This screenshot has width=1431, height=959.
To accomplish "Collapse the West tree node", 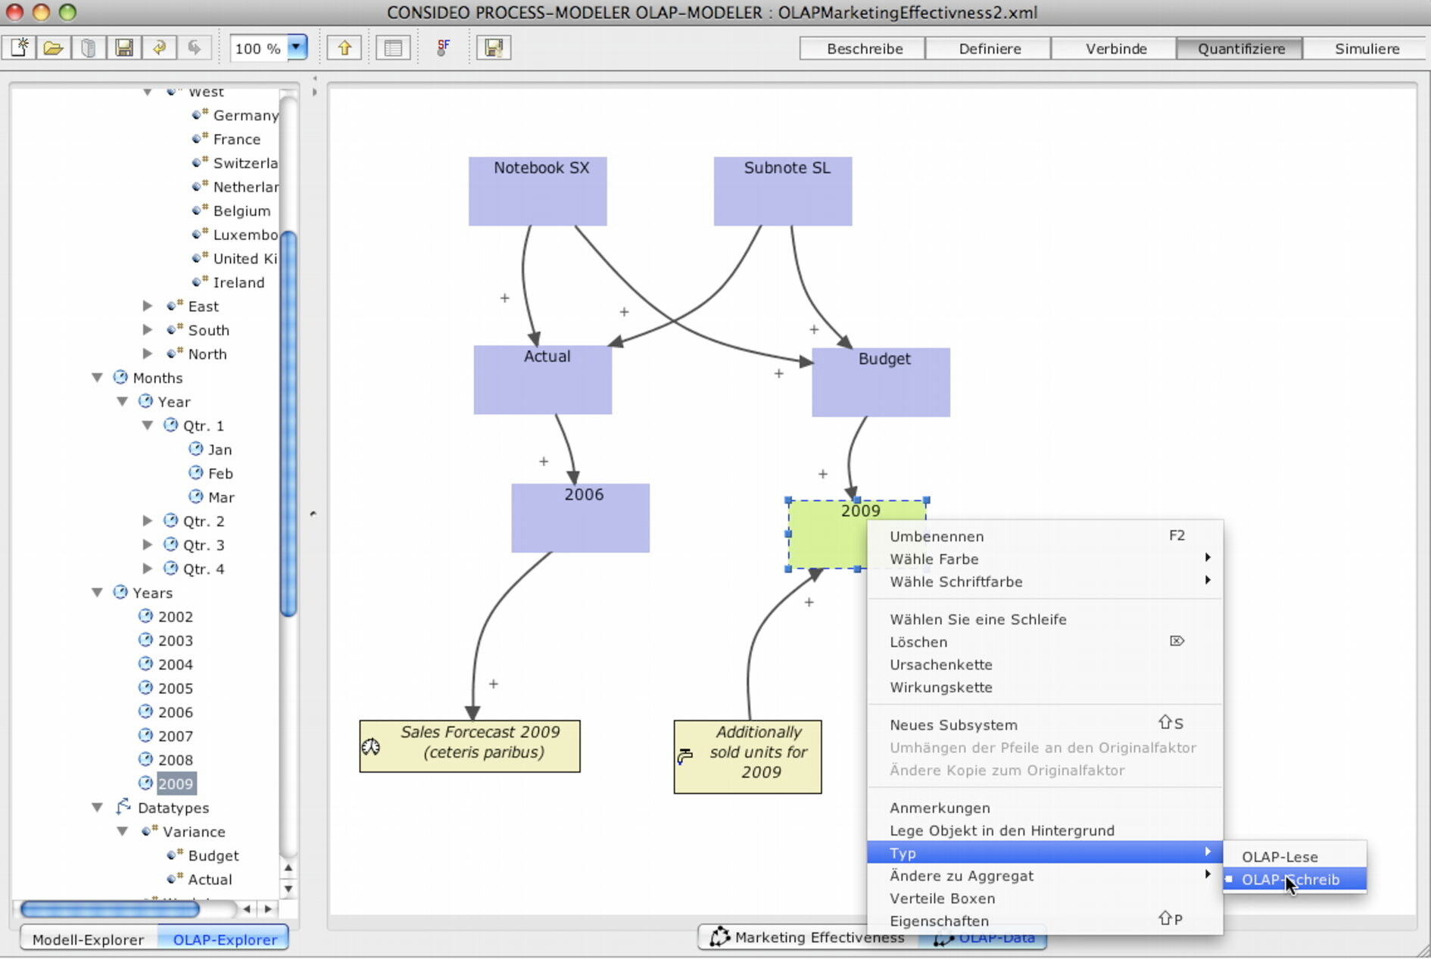I will pos(148,92).
